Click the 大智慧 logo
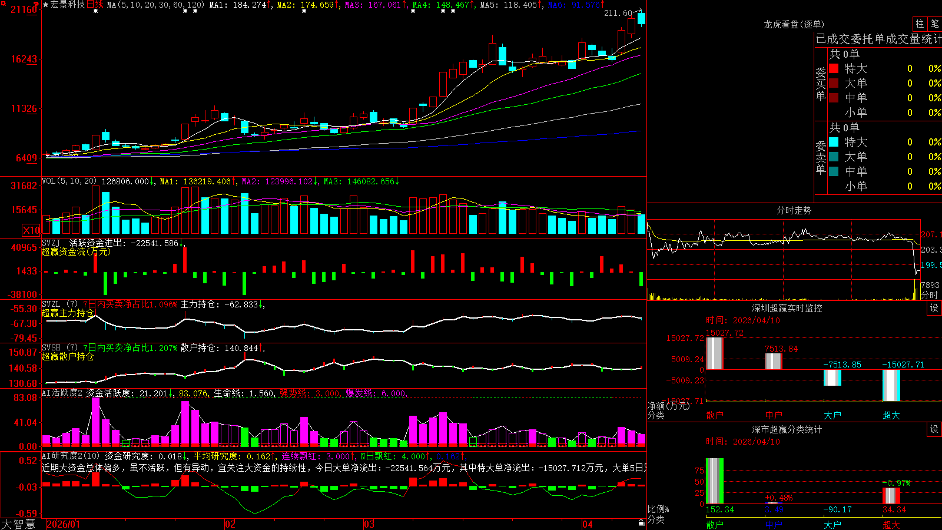Viewport: 942px width, 530px height. [x=18, y=524]
